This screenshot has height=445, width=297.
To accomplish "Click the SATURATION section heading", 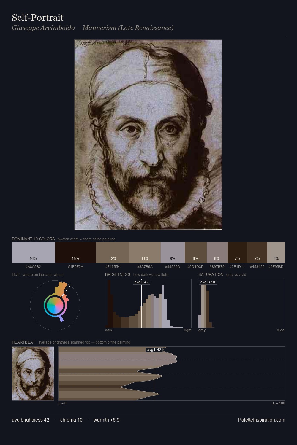I will 211,274.
